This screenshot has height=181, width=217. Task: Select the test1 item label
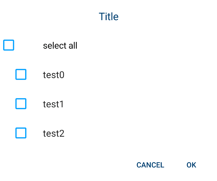[x=53, y=104]
